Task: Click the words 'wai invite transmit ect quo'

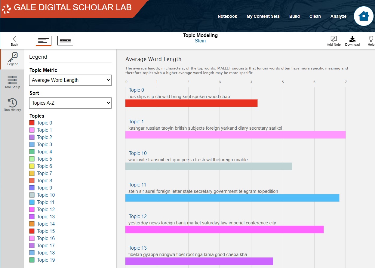Action: click(x=154, y=160)
